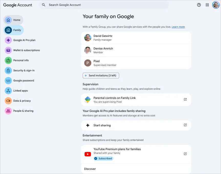Click Google password label

[x=24, y=81]
